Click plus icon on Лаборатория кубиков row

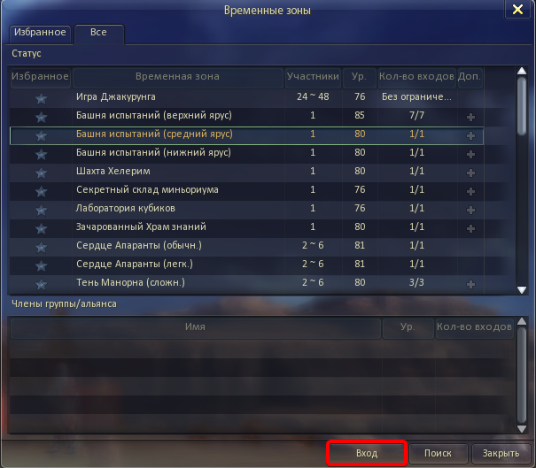(470, 210)
